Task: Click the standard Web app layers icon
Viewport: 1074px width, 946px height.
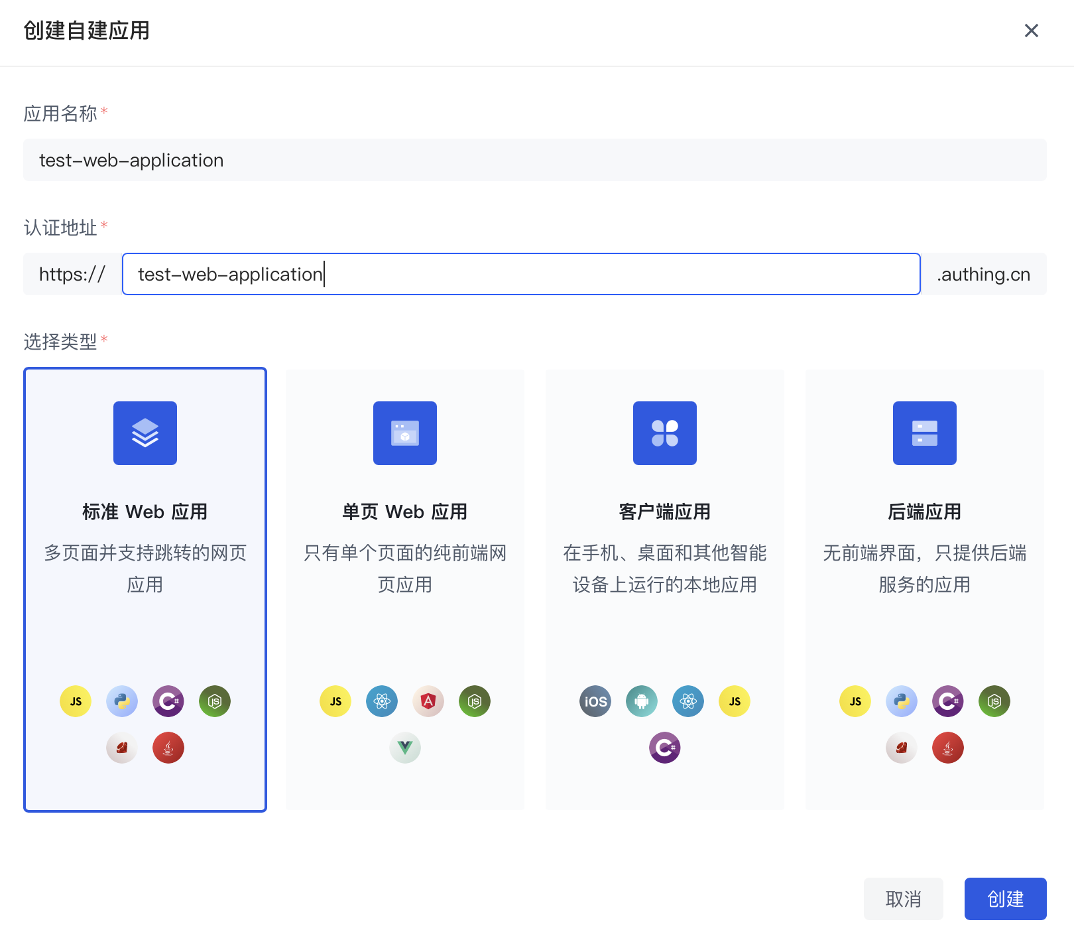Action: coord(145,433)
